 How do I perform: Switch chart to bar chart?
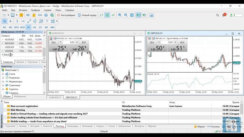101,15
